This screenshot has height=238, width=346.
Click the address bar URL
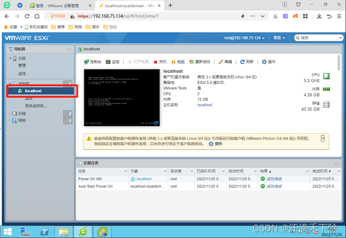[x=118, y=16]
